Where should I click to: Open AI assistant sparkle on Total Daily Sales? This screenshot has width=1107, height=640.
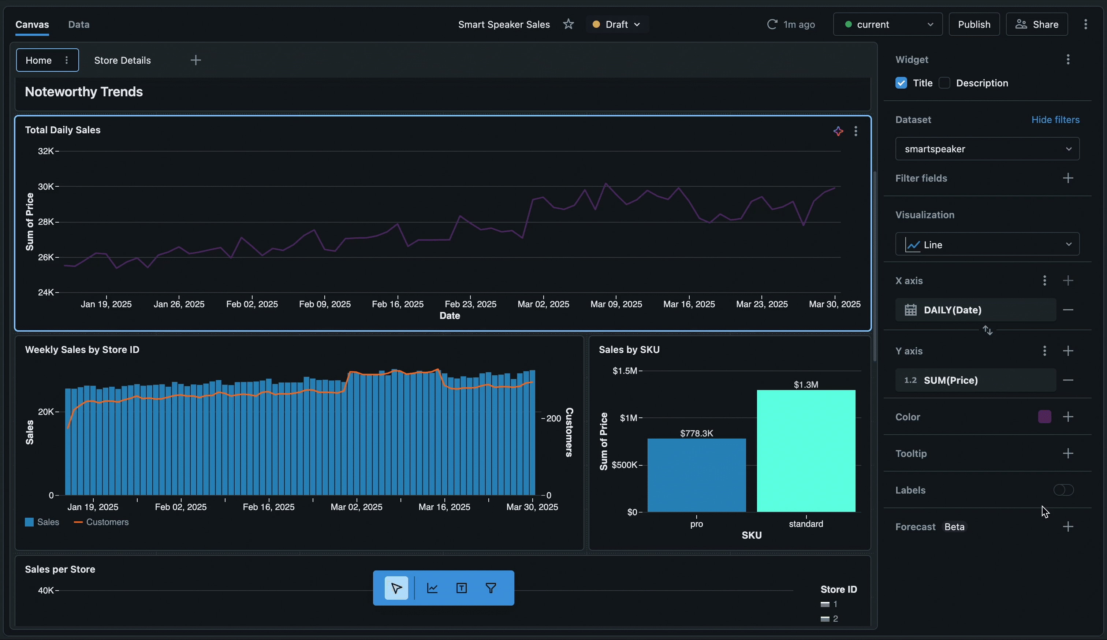838,131
